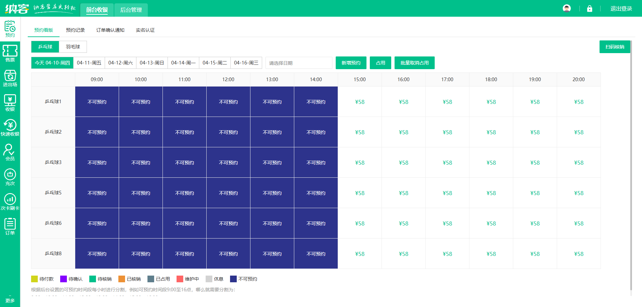Screen dimensions: 642x307
Task: Open the 预约 booking sidebar icon
Action: coord(10,29)
